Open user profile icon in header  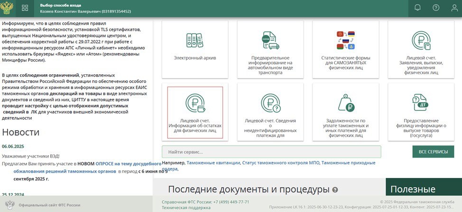[x=454, y=8]
